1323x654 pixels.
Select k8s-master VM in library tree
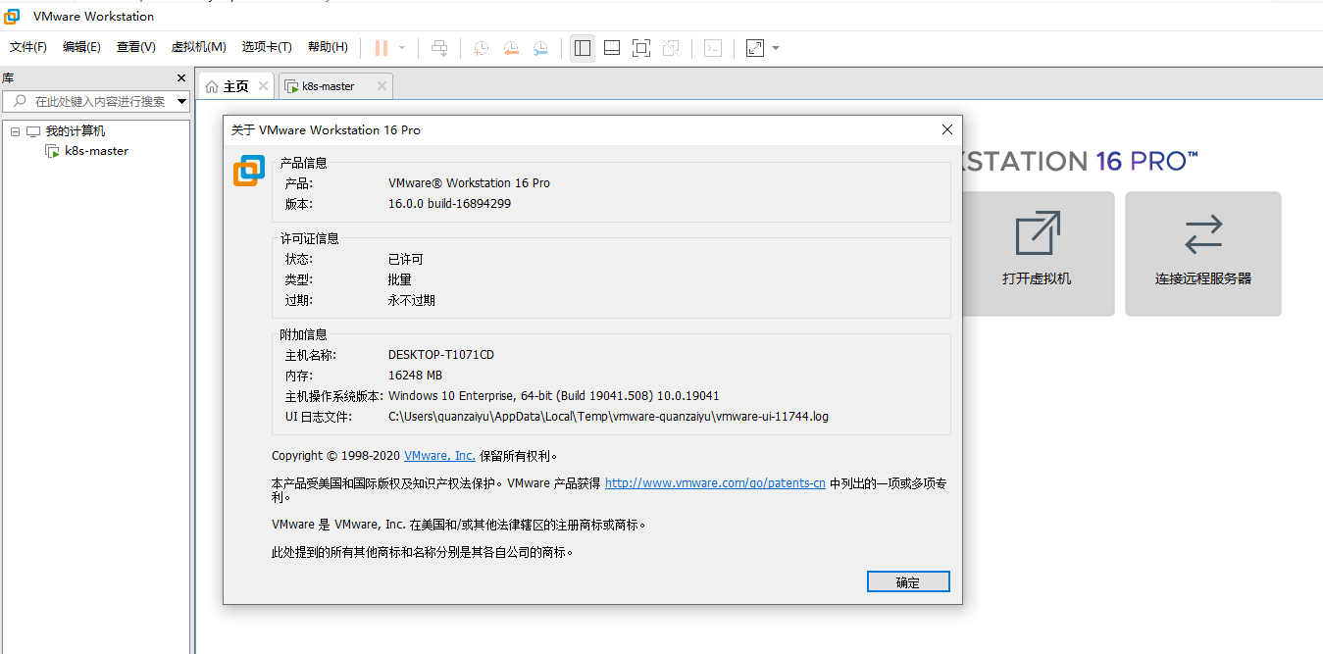pos(96,151)
